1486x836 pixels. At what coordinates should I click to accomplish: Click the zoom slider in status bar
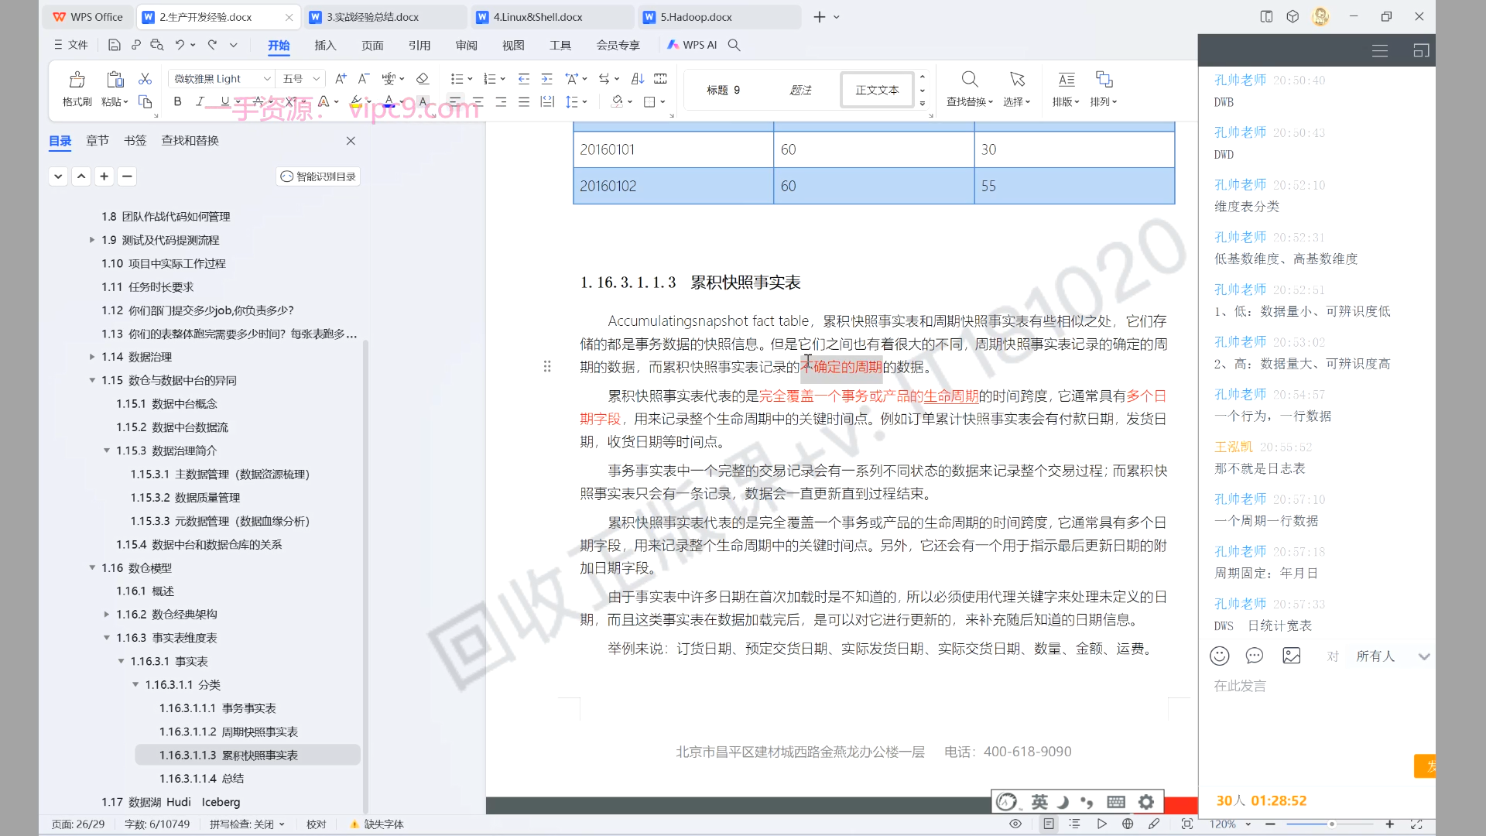(x=1331, y=824)
